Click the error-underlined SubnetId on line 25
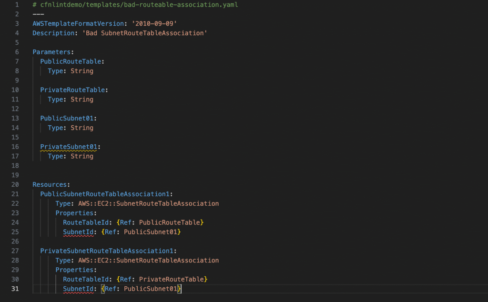The height and width of the screenshot is (302, 488). pyautogui.click(x=78, y=232)
